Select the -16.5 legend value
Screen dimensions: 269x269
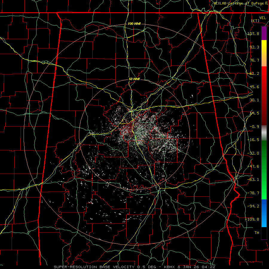pyautogui.click(x=253, y=140)
